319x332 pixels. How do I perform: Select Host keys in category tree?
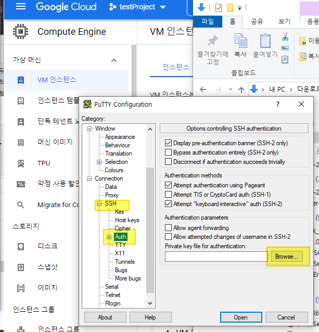[x=127, y=220]
